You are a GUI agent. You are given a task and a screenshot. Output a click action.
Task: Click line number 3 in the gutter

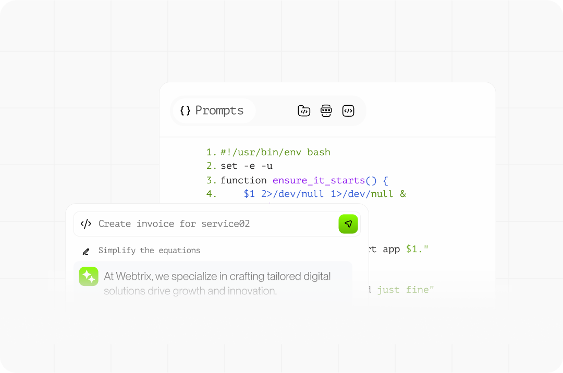coord(211,180)
